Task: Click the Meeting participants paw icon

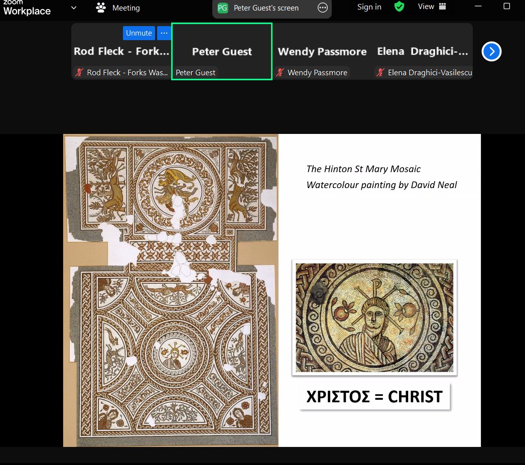Action: pos(100,8)
